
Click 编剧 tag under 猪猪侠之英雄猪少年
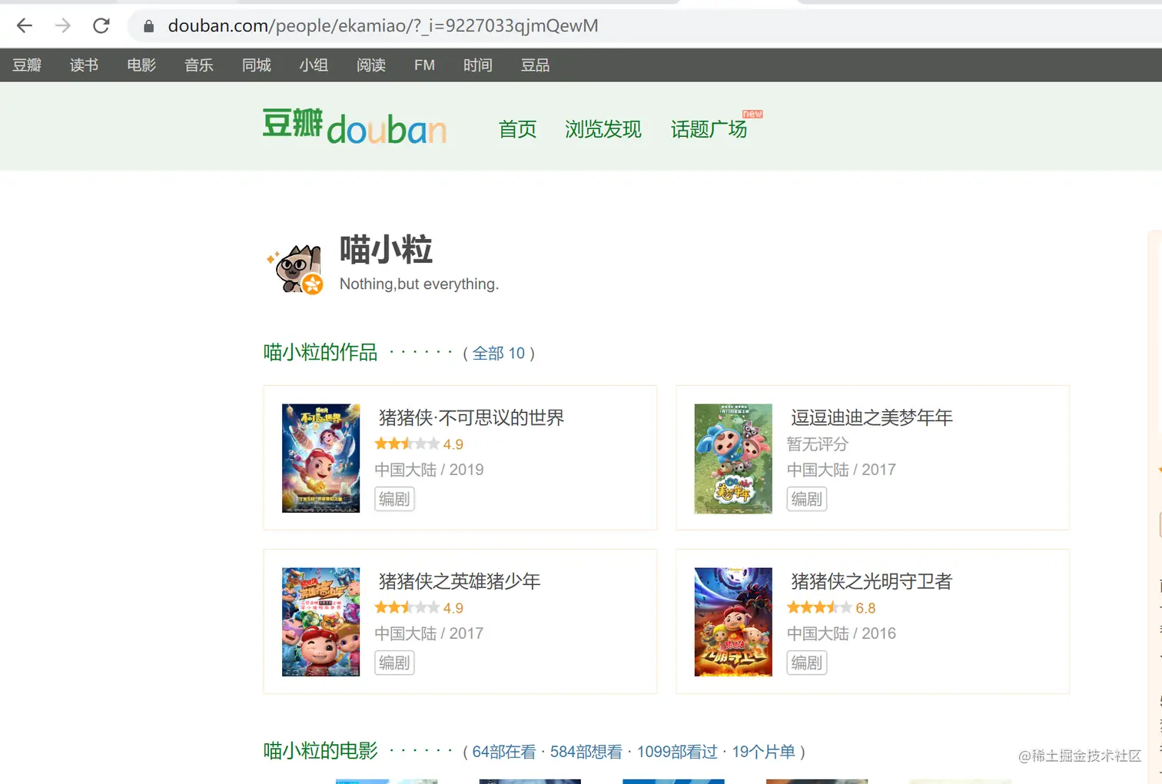coord(394,663)
